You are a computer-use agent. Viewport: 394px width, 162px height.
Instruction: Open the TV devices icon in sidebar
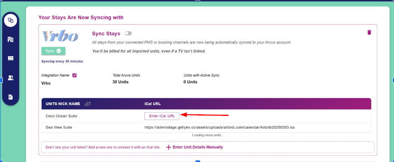[11, 59]
